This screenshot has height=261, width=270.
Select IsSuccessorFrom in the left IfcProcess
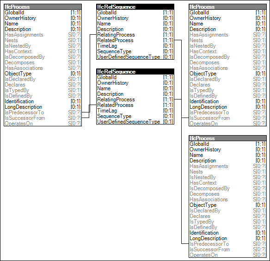(x=43, y=118)
